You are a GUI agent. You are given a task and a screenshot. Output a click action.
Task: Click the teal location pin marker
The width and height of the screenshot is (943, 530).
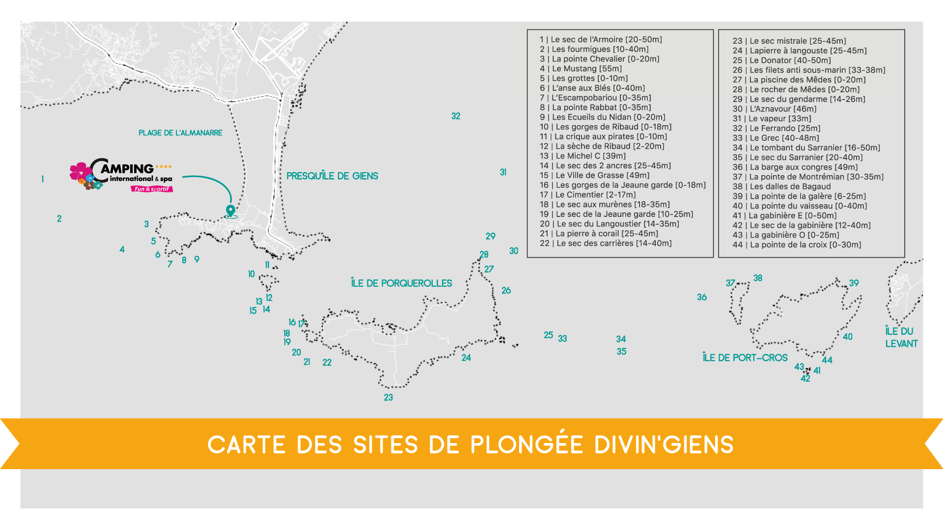pos(230,212)
